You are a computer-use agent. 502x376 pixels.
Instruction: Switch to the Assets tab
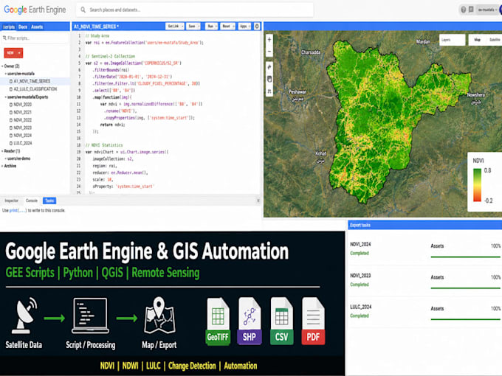[37, 27]
